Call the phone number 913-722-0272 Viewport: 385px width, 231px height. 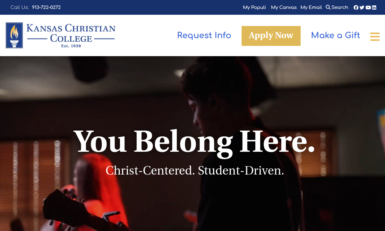(x=46, y=7)
